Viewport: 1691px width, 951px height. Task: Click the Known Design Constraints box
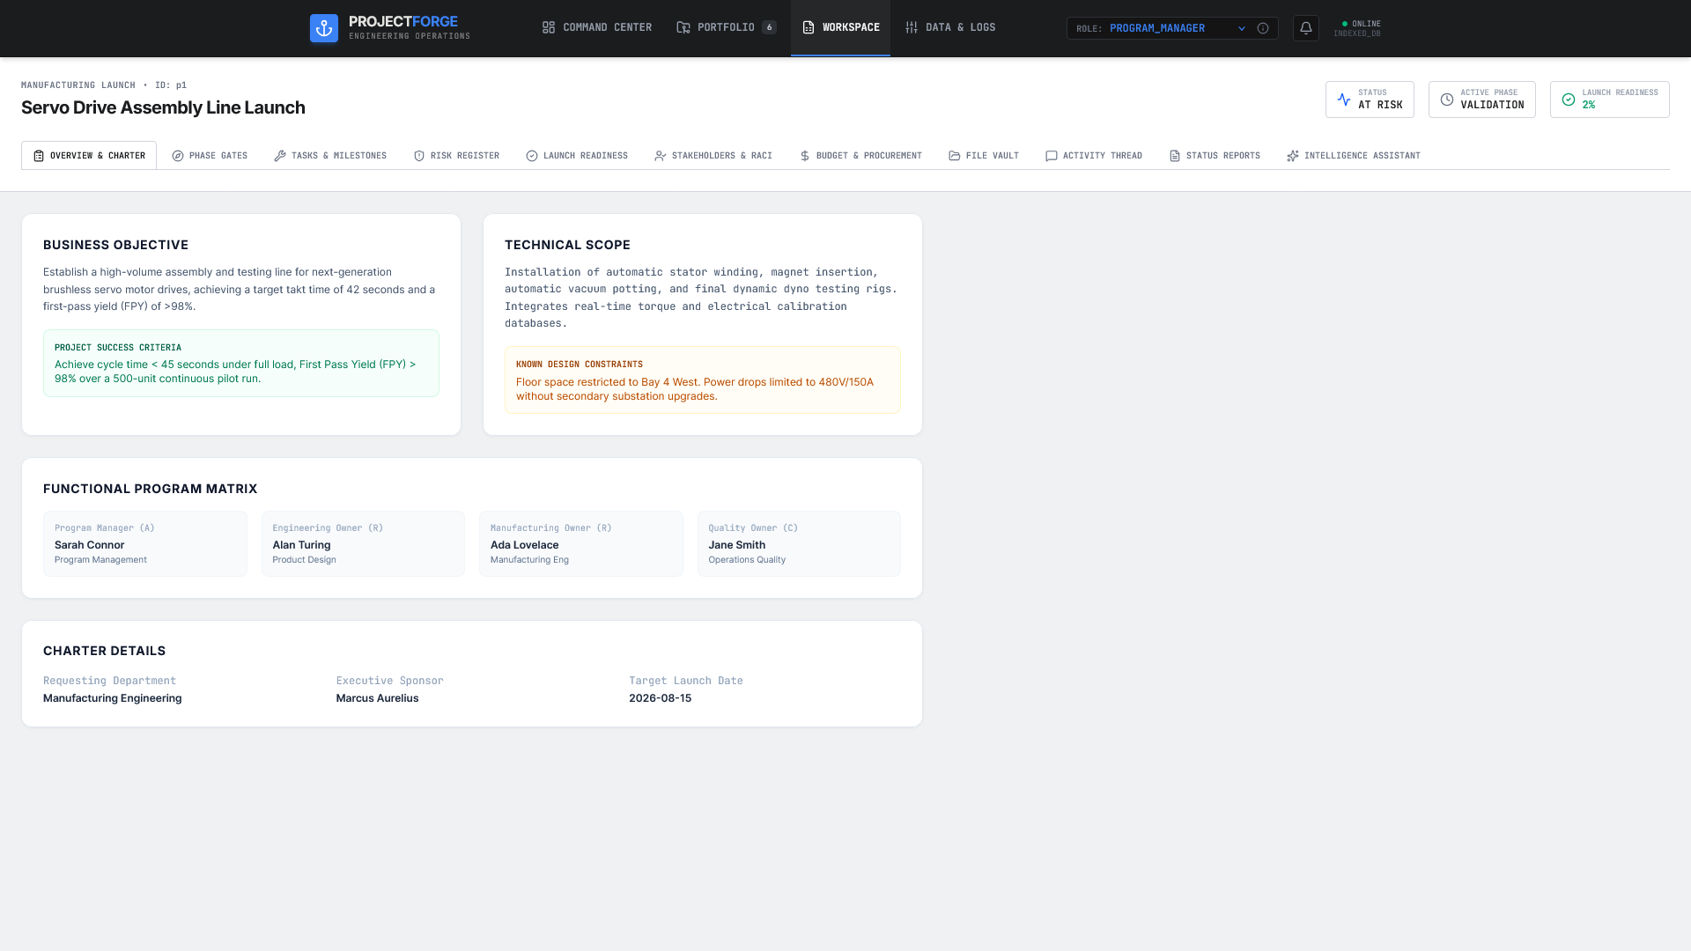[703, 380]
